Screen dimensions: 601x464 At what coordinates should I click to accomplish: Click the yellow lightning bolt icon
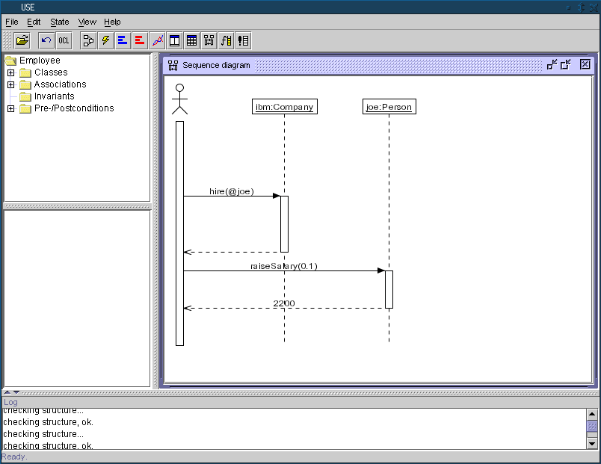105,40
